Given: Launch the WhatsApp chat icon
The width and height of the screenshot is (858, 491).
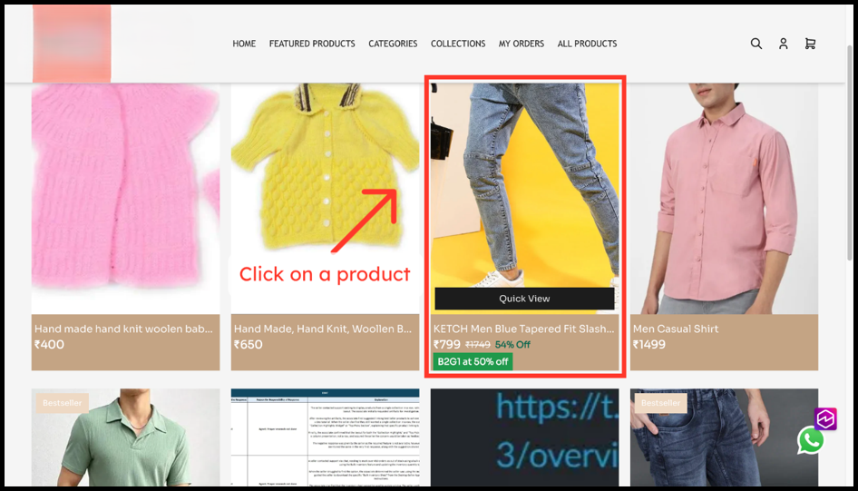Looking at the screenshot, I should pyautogui.click(x=810, y=440).
